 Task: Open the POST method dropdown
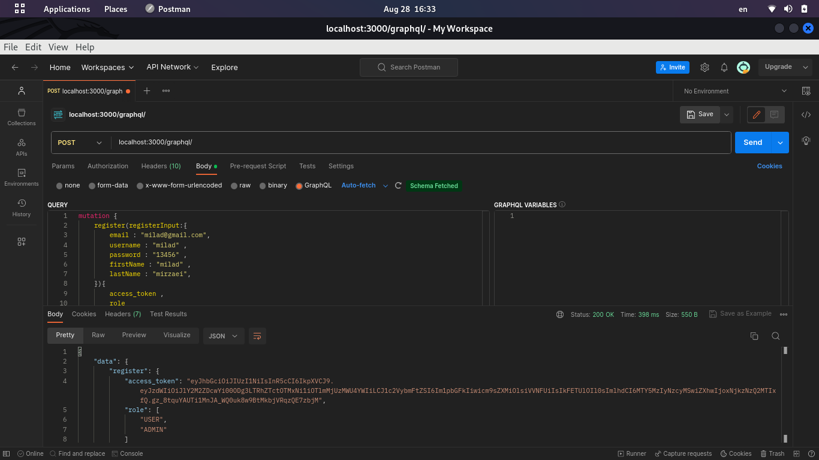pyautogui.click(x=81, y=143)
